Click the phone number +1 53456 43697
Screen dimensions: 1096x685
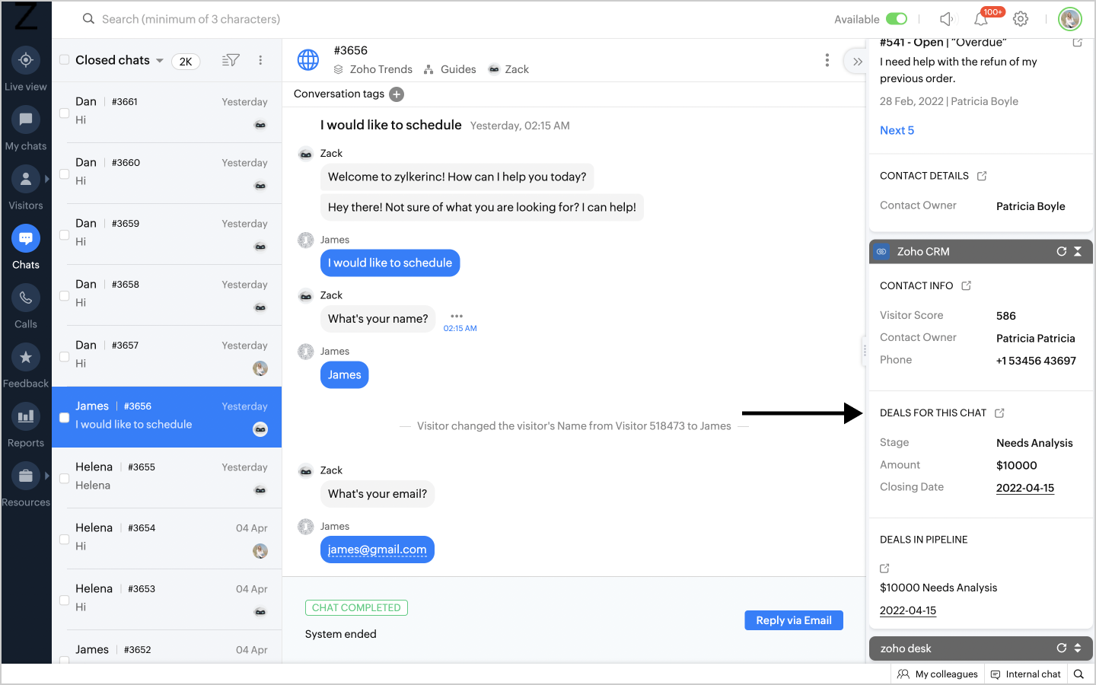click(1036, 361)
